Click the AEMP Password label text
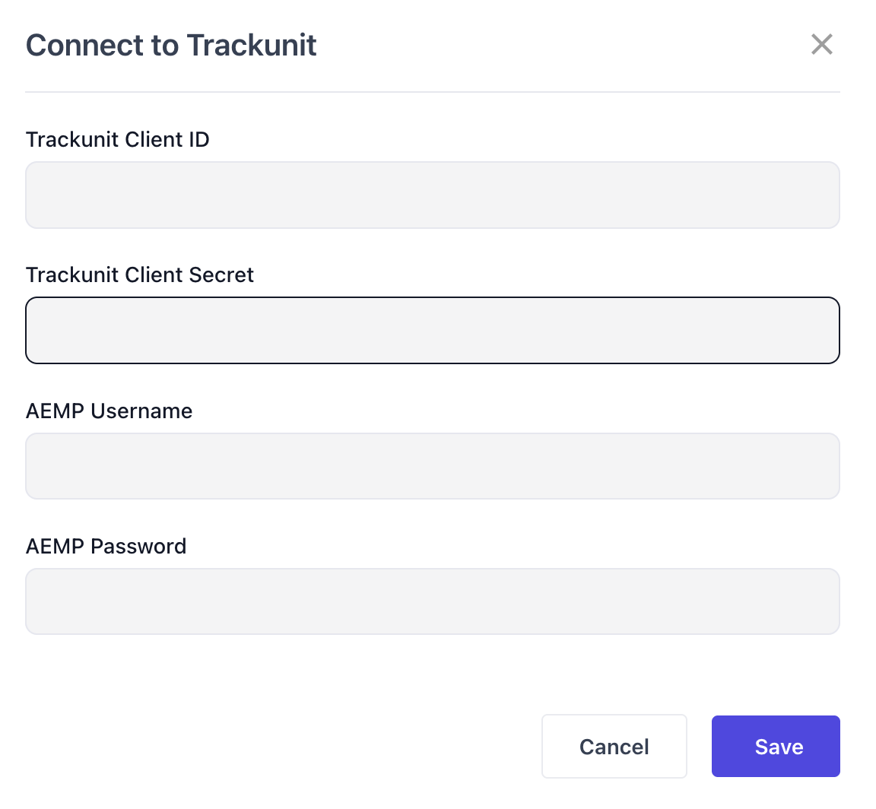876x809 pixels. click(106, 547)
